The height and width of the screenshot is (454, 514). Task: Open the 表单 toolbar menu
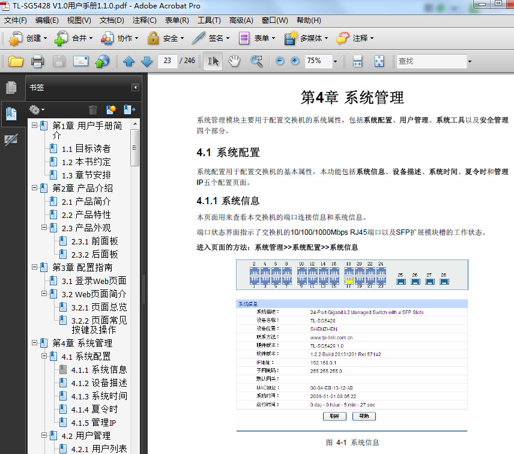[256, 38]
